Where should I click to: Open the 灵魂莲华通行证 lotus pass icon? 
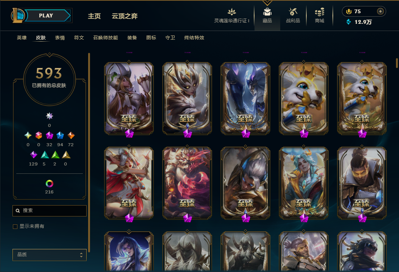(x=231, y=12)
